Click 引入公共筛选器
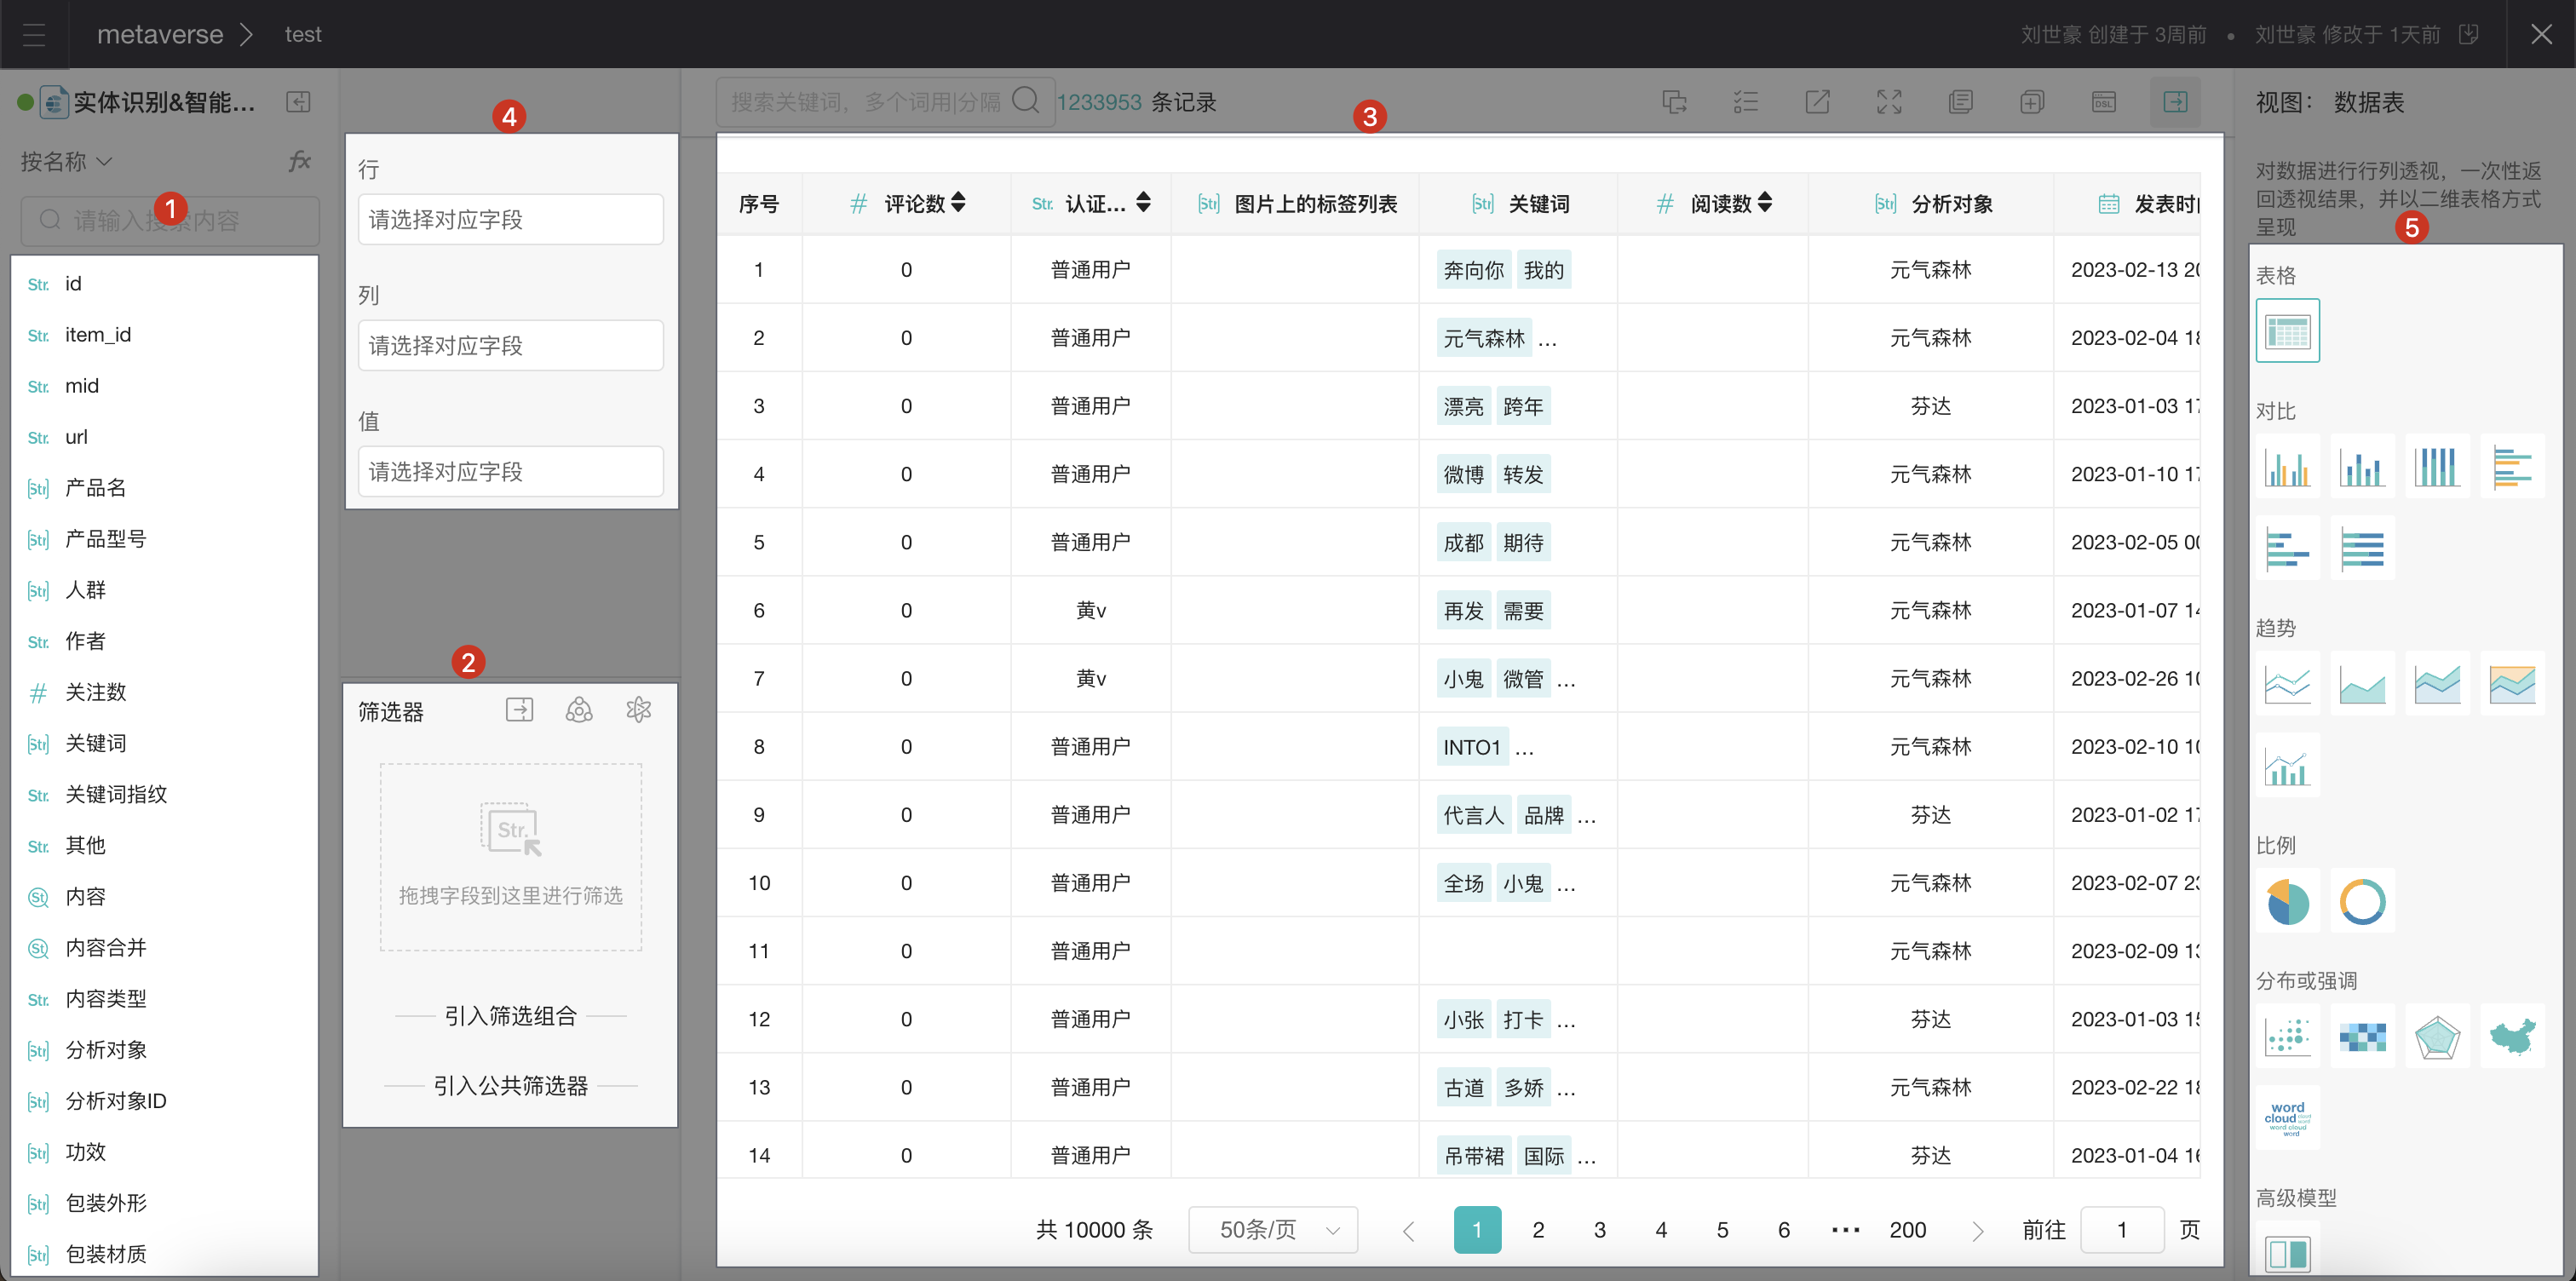The height and width of the screenshot is (1281, 2576). [x=510, y=1086]
